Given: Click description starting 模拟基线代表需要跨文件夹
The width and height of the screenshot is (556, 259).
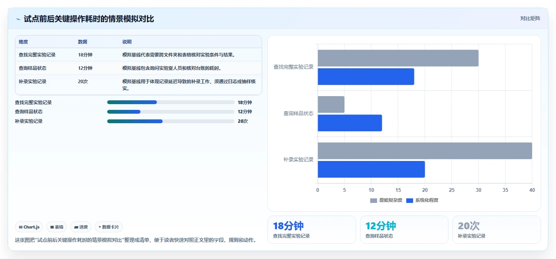Looking at the screenshot, I should click(x=179, y=55).
